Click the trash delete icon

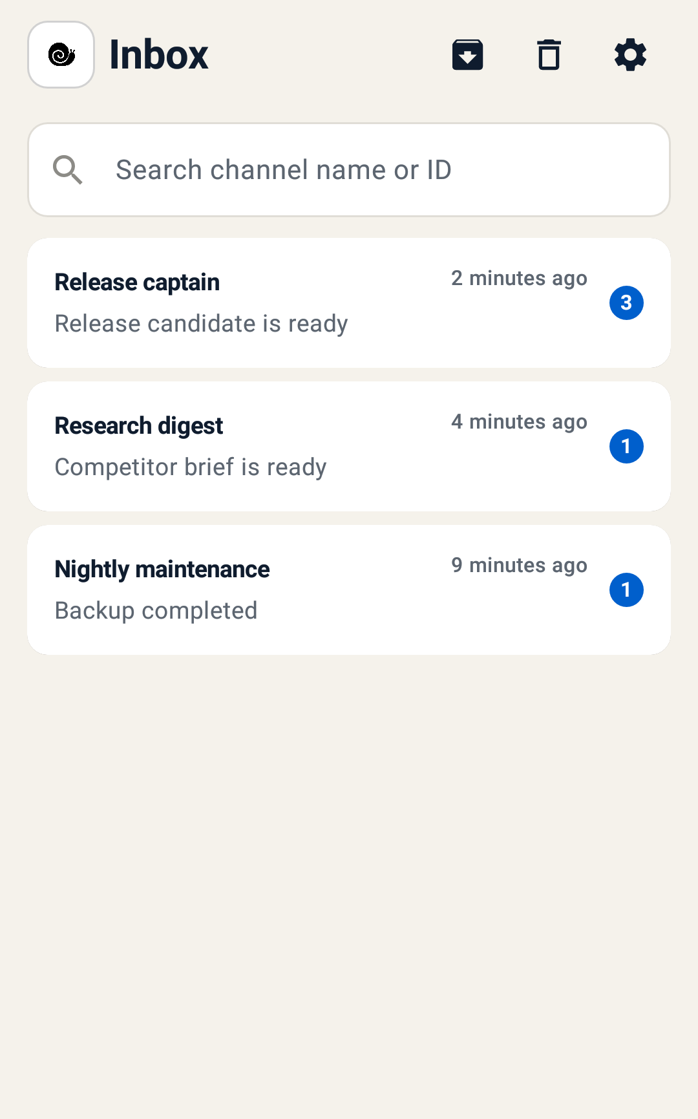coord(549,55)
